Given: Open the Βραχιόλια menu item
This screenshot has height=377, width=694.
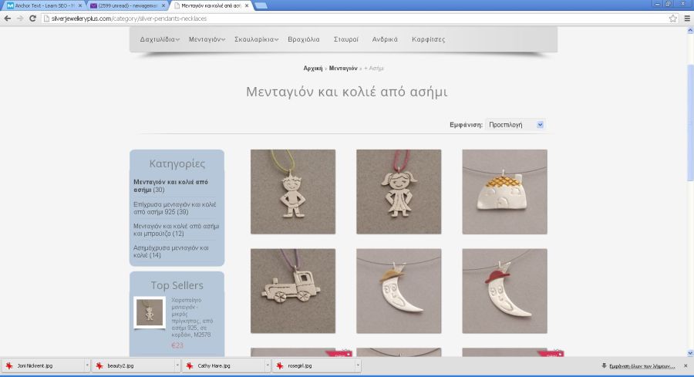Looking at the screenshot, I should point(303,39).
